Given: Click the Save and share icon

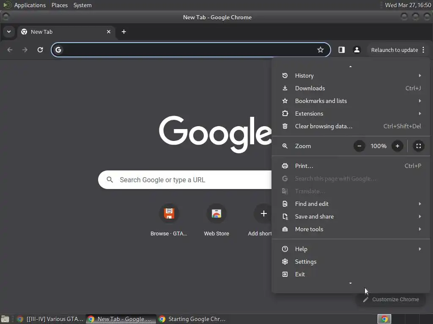Looking at the screenshot, I should click(285, 216).
